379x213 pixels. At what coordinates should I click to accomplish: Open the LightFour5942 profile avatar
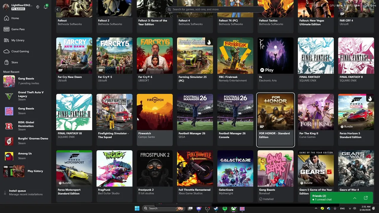(6, 7)
